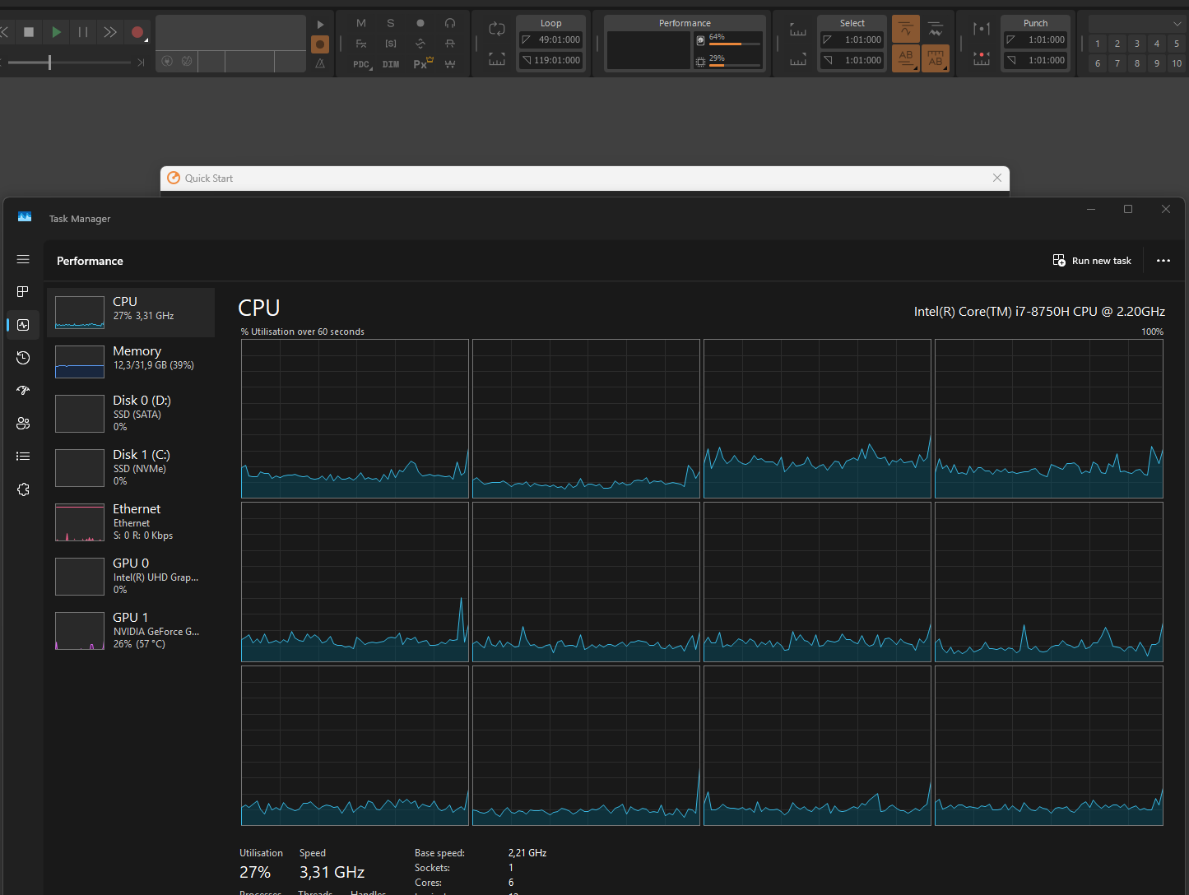The width and height of the screenshot is (1189, 895).
Task: Select Ethernet performance entry
Action: pos(131,522)
